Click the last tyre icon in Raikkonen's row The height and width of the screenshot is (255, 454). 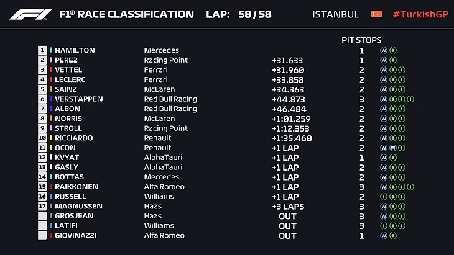[x=411, y=187]
